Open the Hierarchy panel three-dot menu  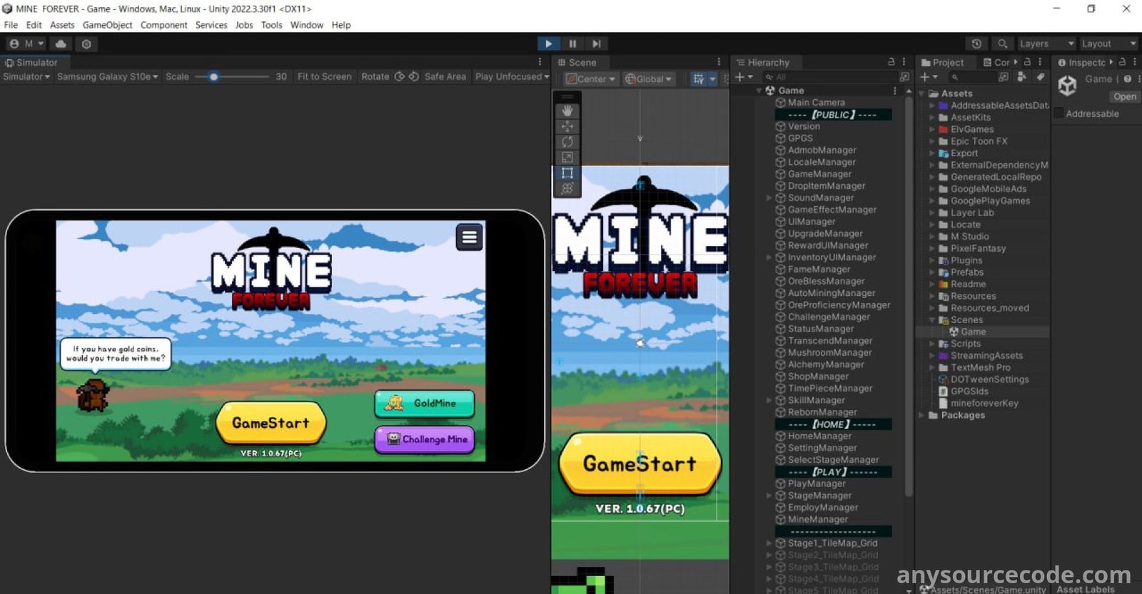(x=904, y=62)
